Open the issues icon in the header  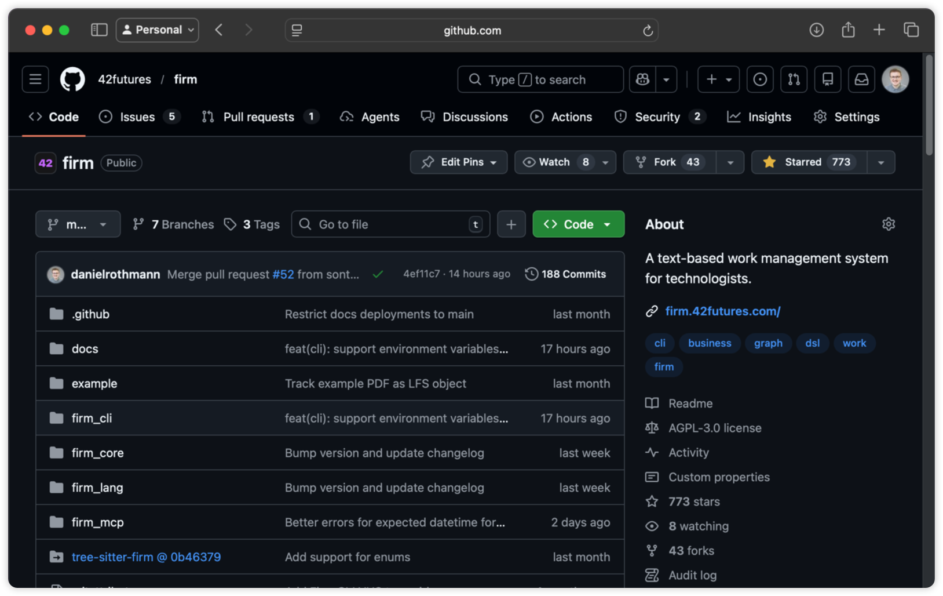tap(760, 79)
